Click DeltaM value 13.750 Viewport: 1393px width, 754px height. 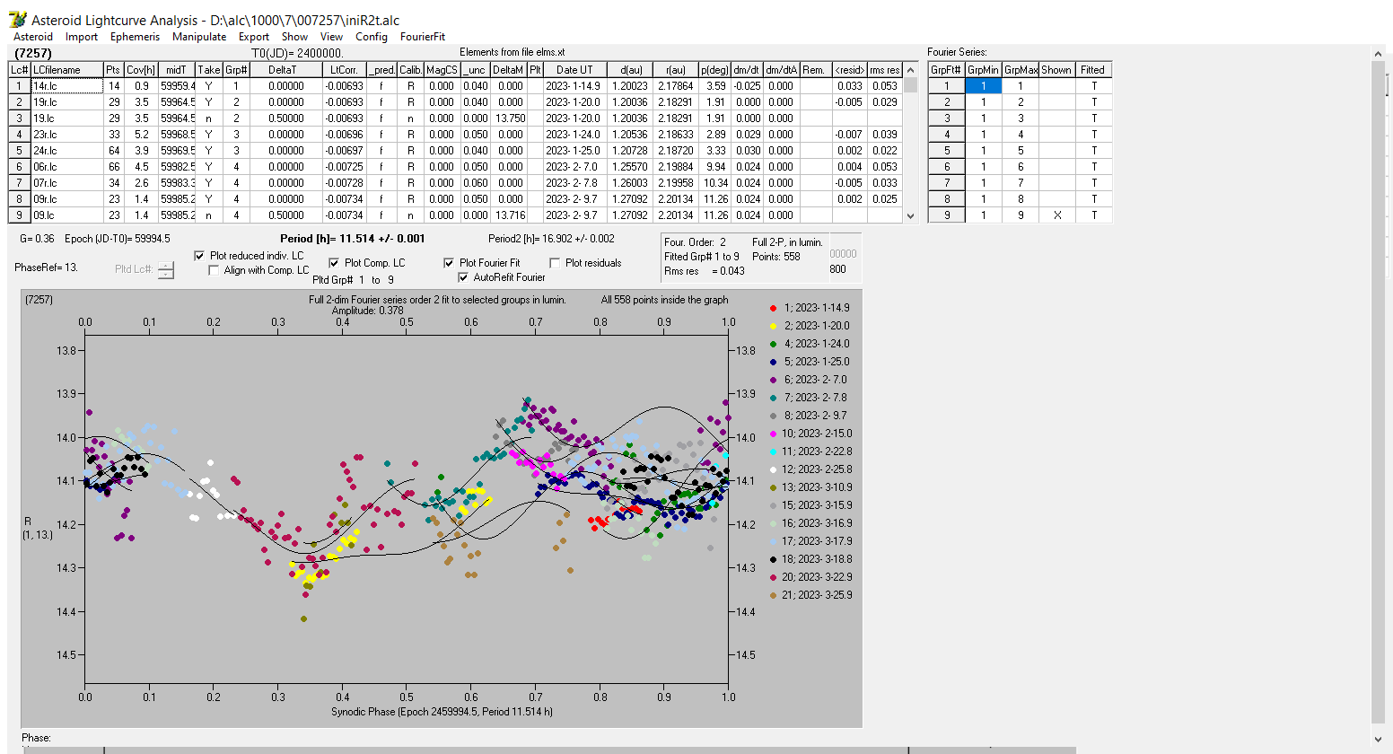[x=508, y=118]
